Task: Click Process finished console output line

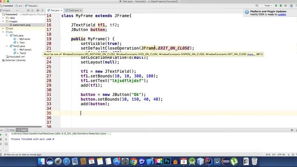Action: (x=32, y=139)
